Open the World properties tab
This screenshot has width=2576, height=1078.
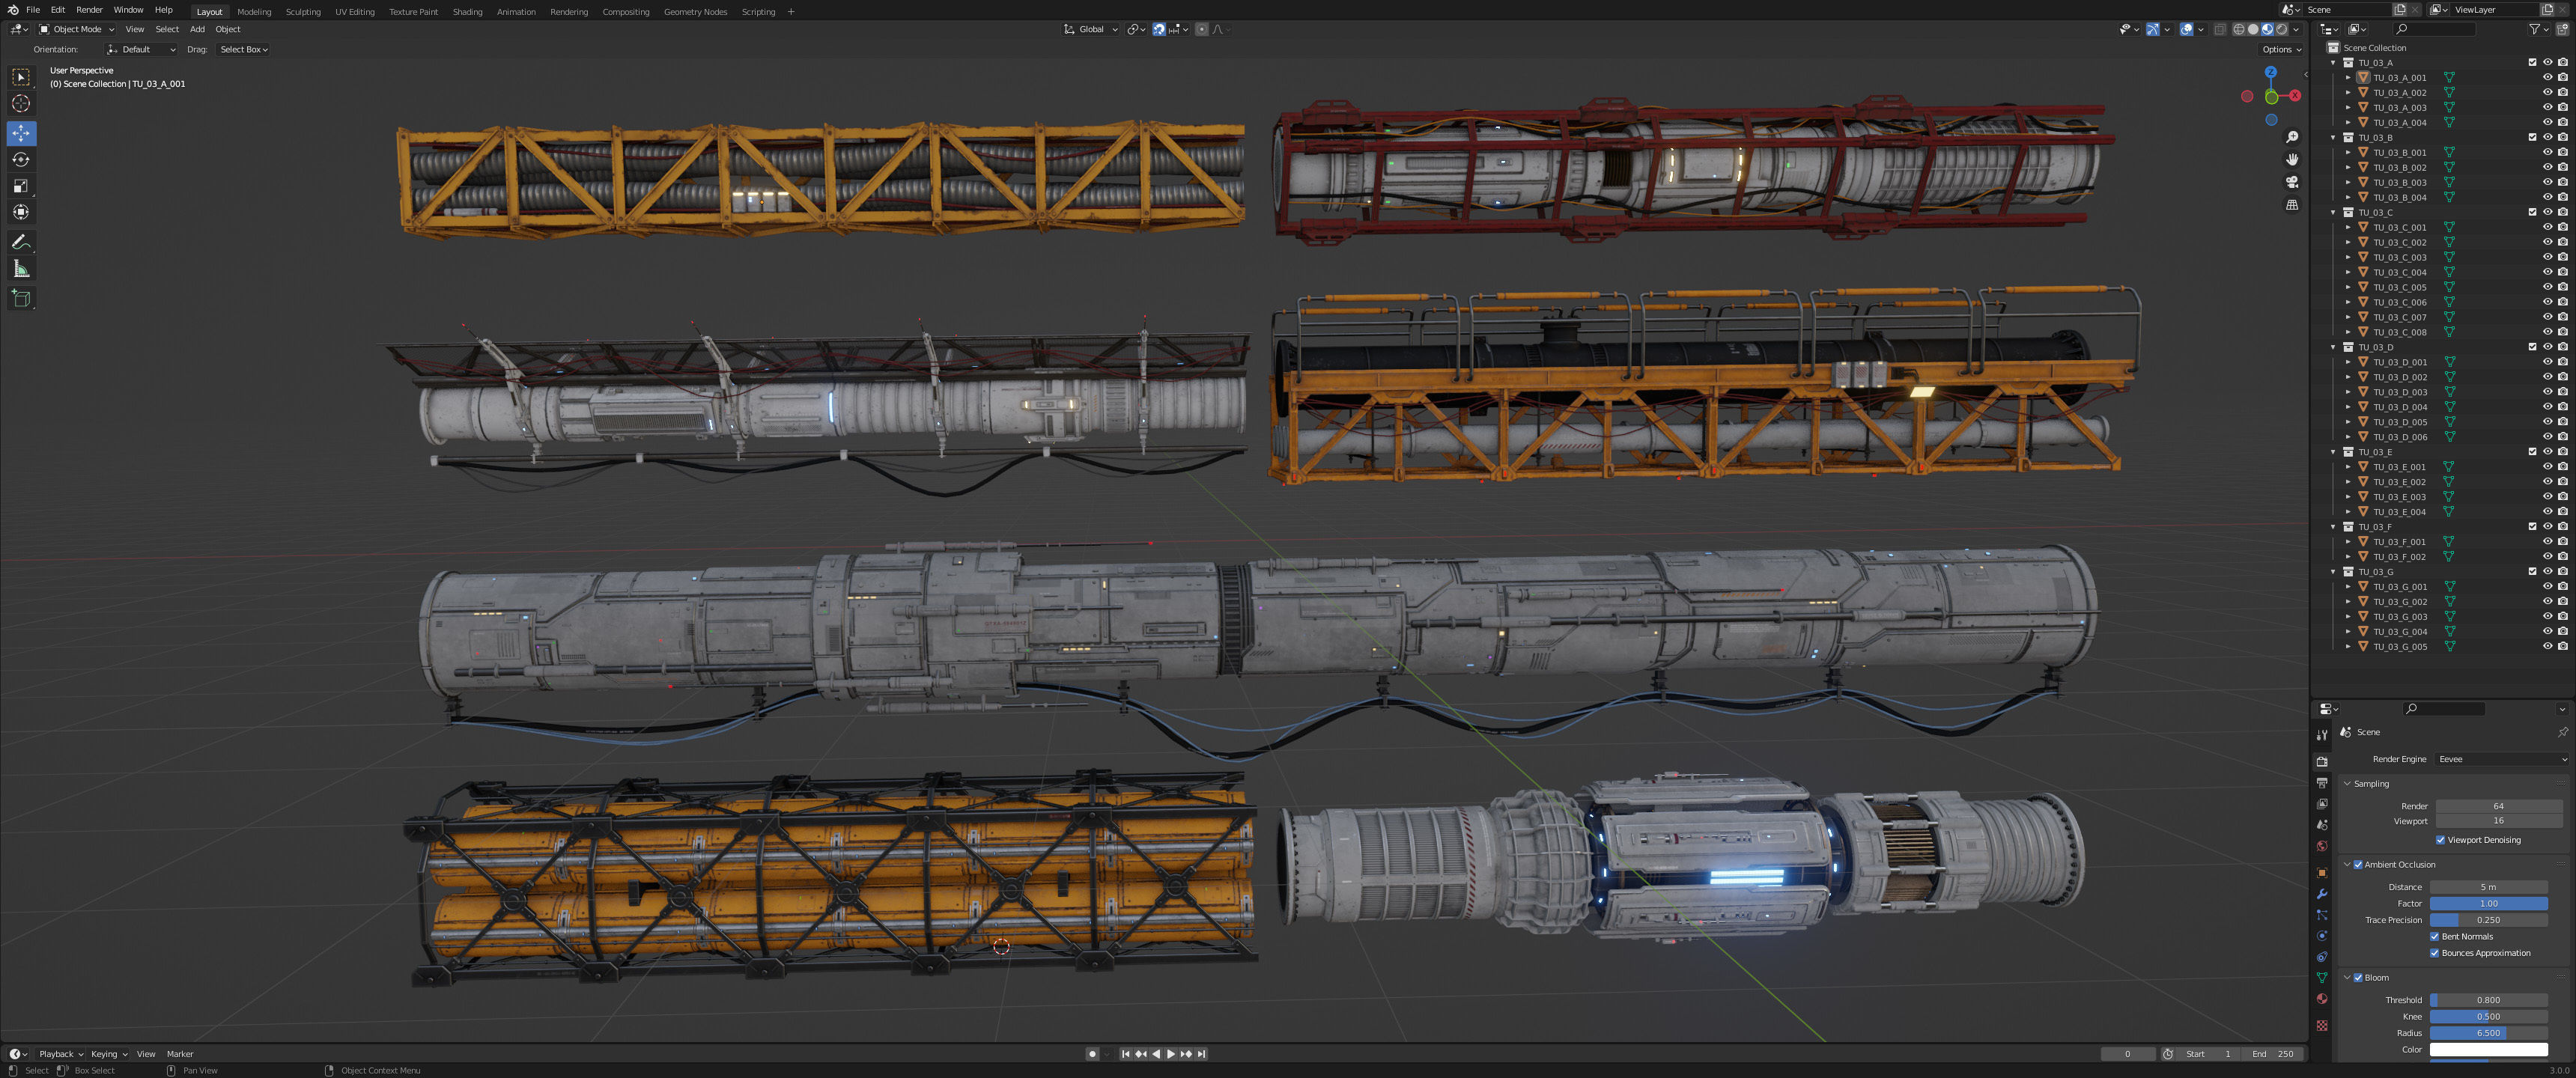pyautogui.click(x=2322, y=846)
